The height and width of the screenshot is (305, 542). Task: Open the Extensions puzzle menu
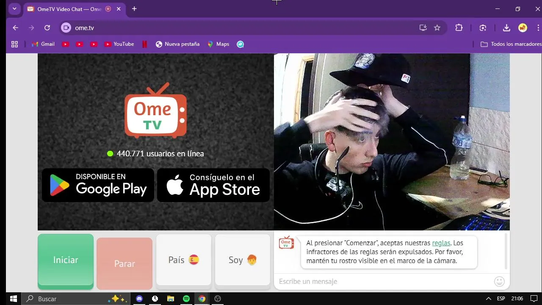pyautogui.click(x=459, y=28)
